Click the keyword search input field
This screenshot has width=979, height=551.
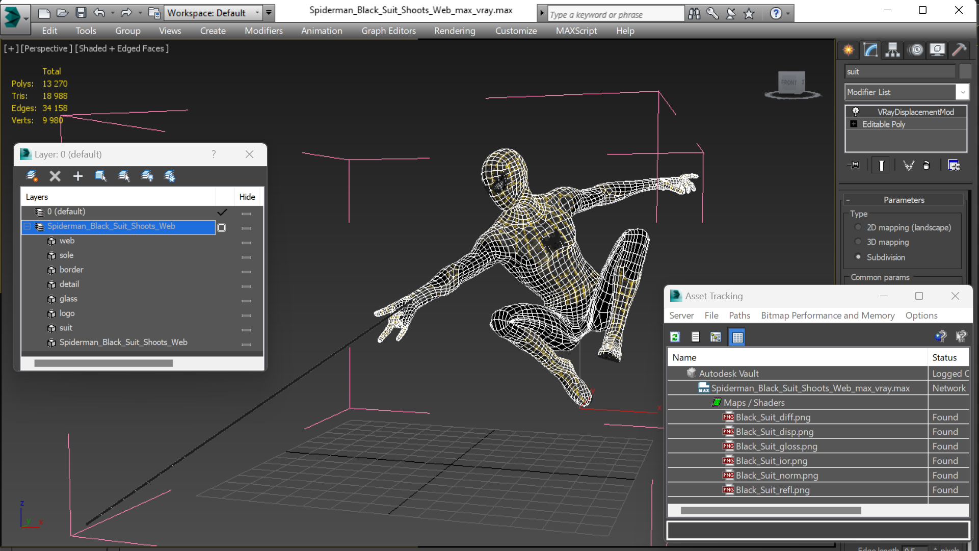(x=616, y=14)
